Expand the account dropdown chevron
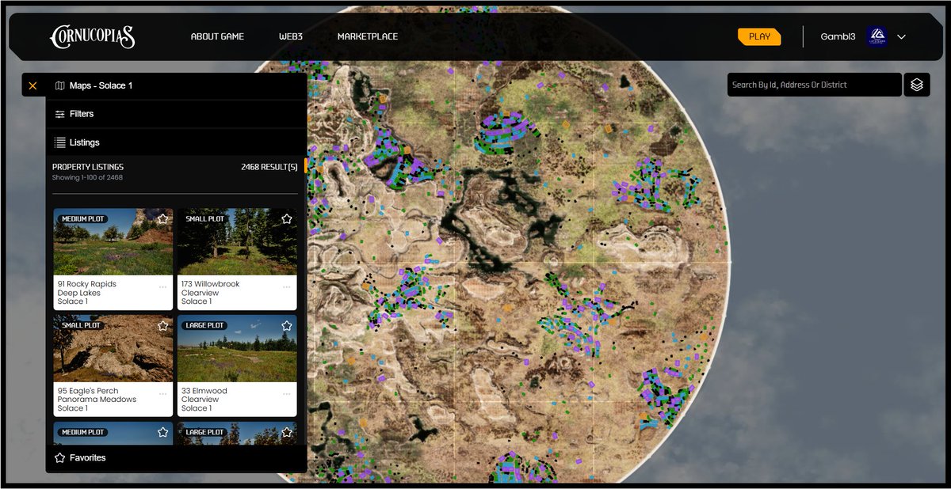The image size is (951, 489). 901,36
